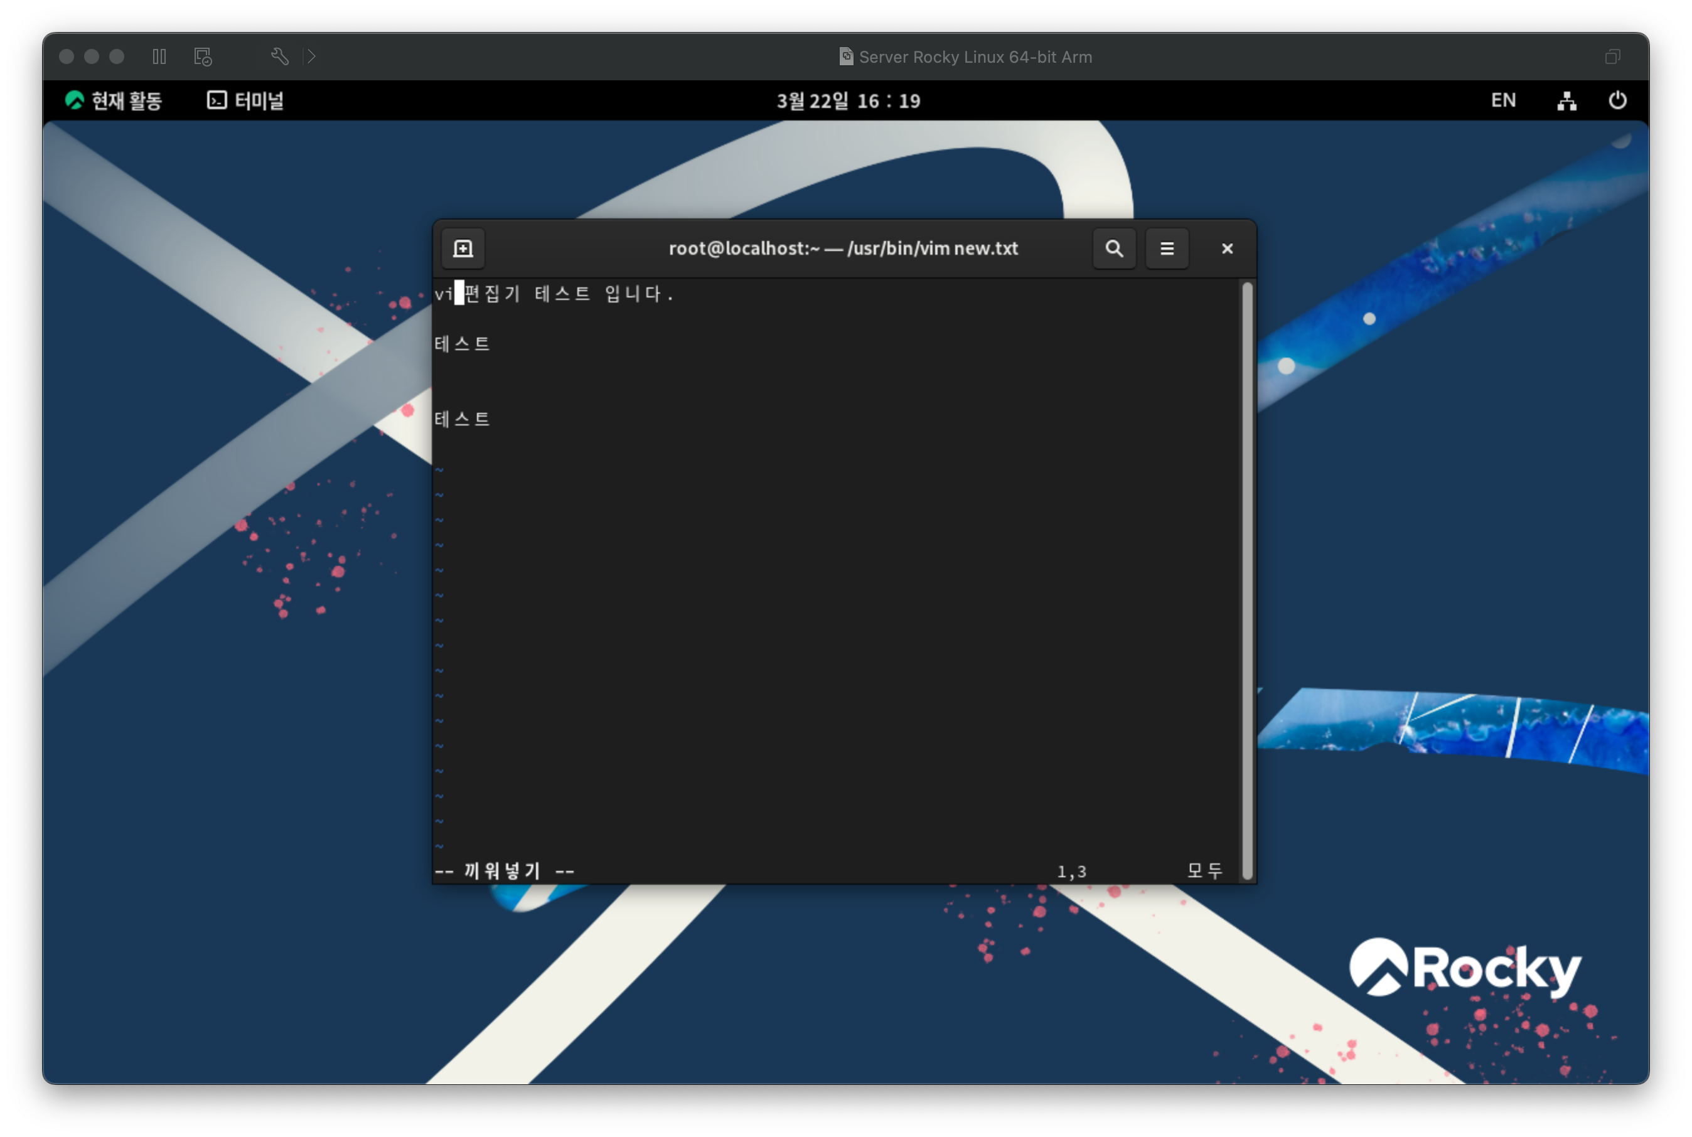Expand the VM toolbar chevron
This screenshot has height=1137, width=1692.
312,56
